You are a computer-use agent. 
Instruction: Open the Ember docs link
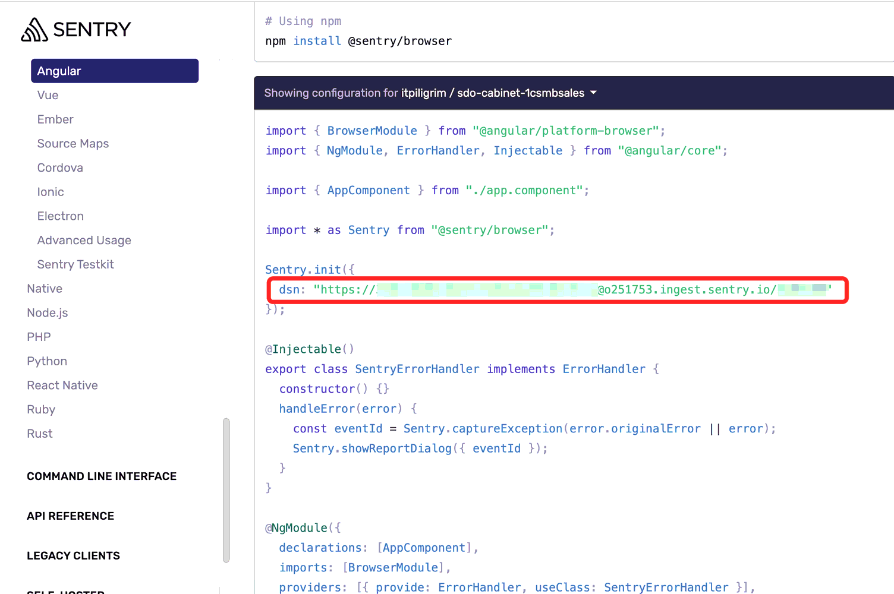click(x=55, y=119)
